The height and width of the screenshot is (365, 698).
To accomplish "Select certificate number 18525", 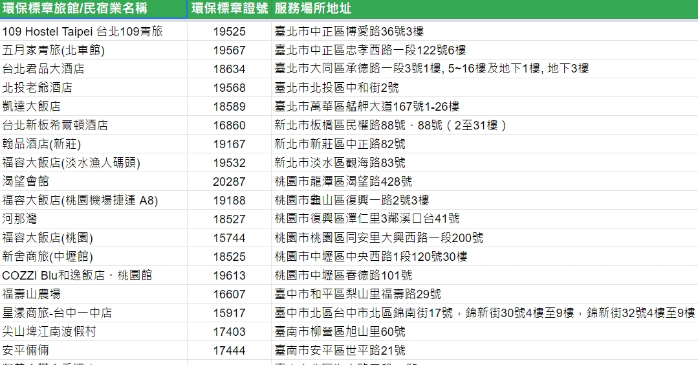I will 229,256.
